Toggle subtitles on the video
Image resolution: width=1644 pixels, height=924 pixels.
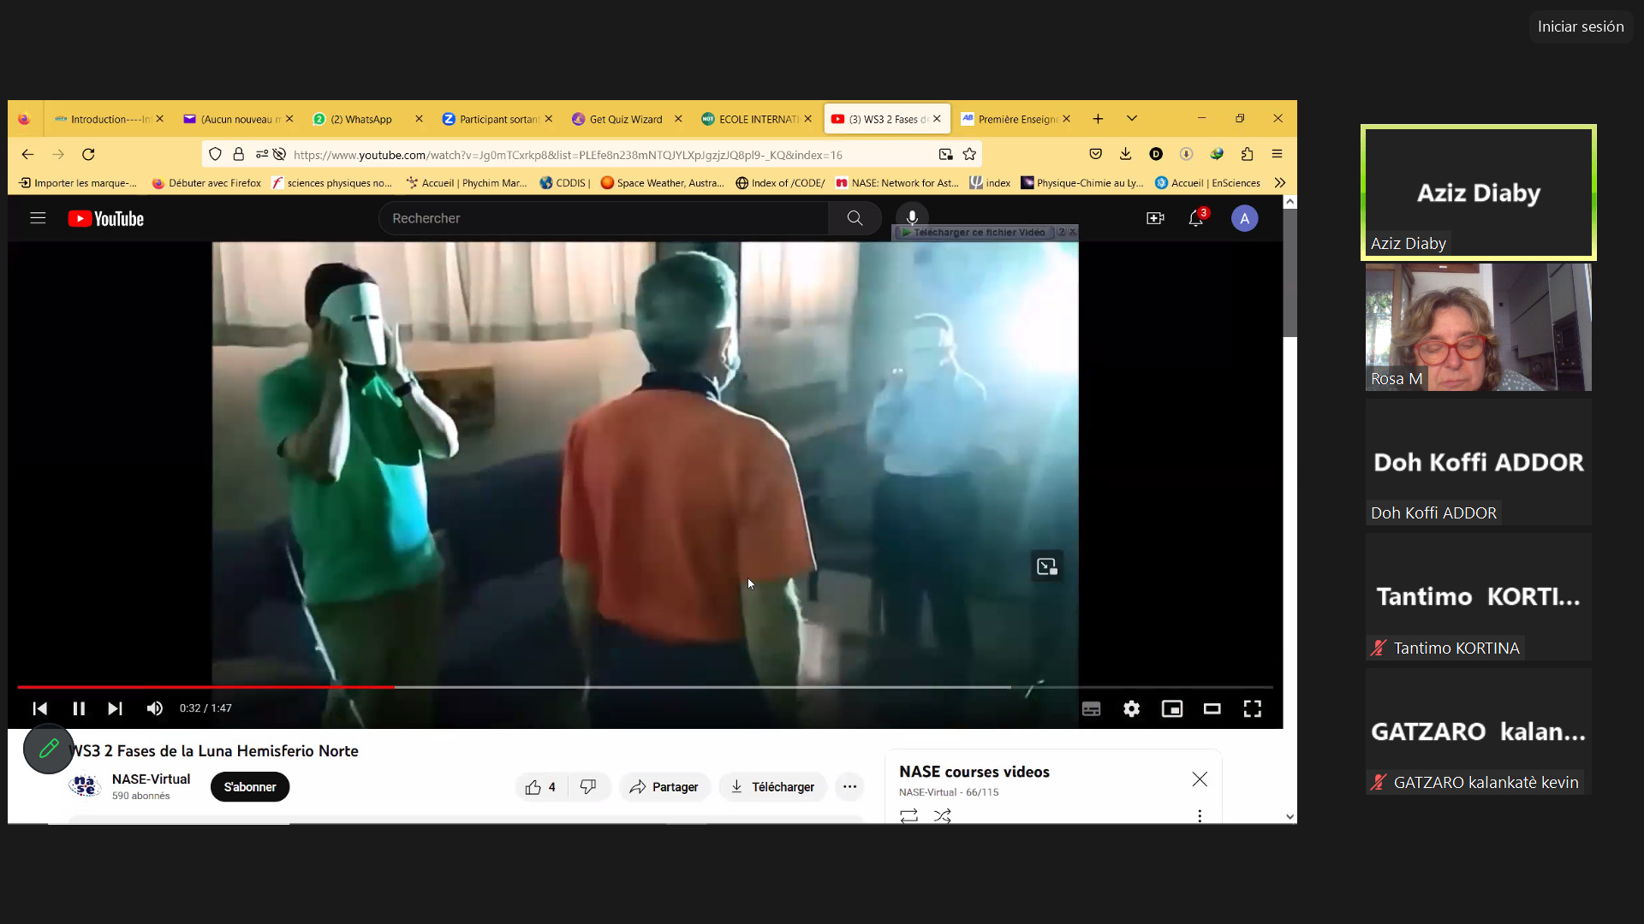(1091, 708)
